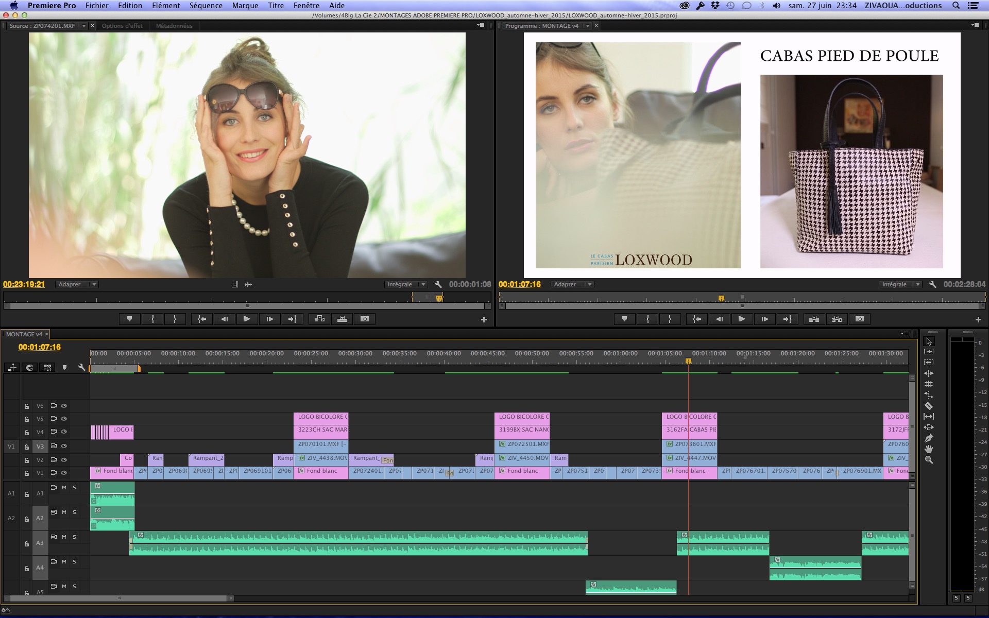Select the Razor tool
The width and height of the screenshot is (989, 618).
[x=929, y=406]
